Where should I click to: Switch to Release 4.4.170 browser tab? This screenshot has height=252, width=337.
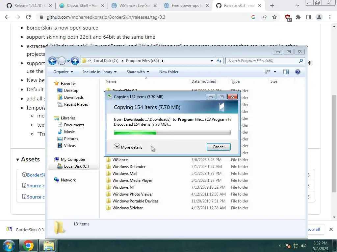click(29, 6)
